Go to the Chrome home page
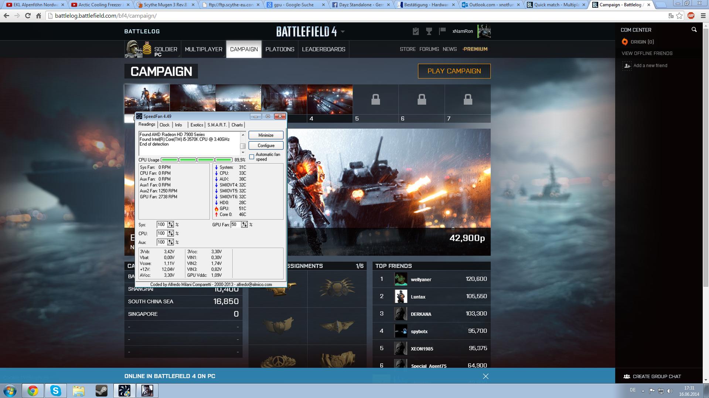The width and height of the screenshot is (709, 398). [38, 16]
